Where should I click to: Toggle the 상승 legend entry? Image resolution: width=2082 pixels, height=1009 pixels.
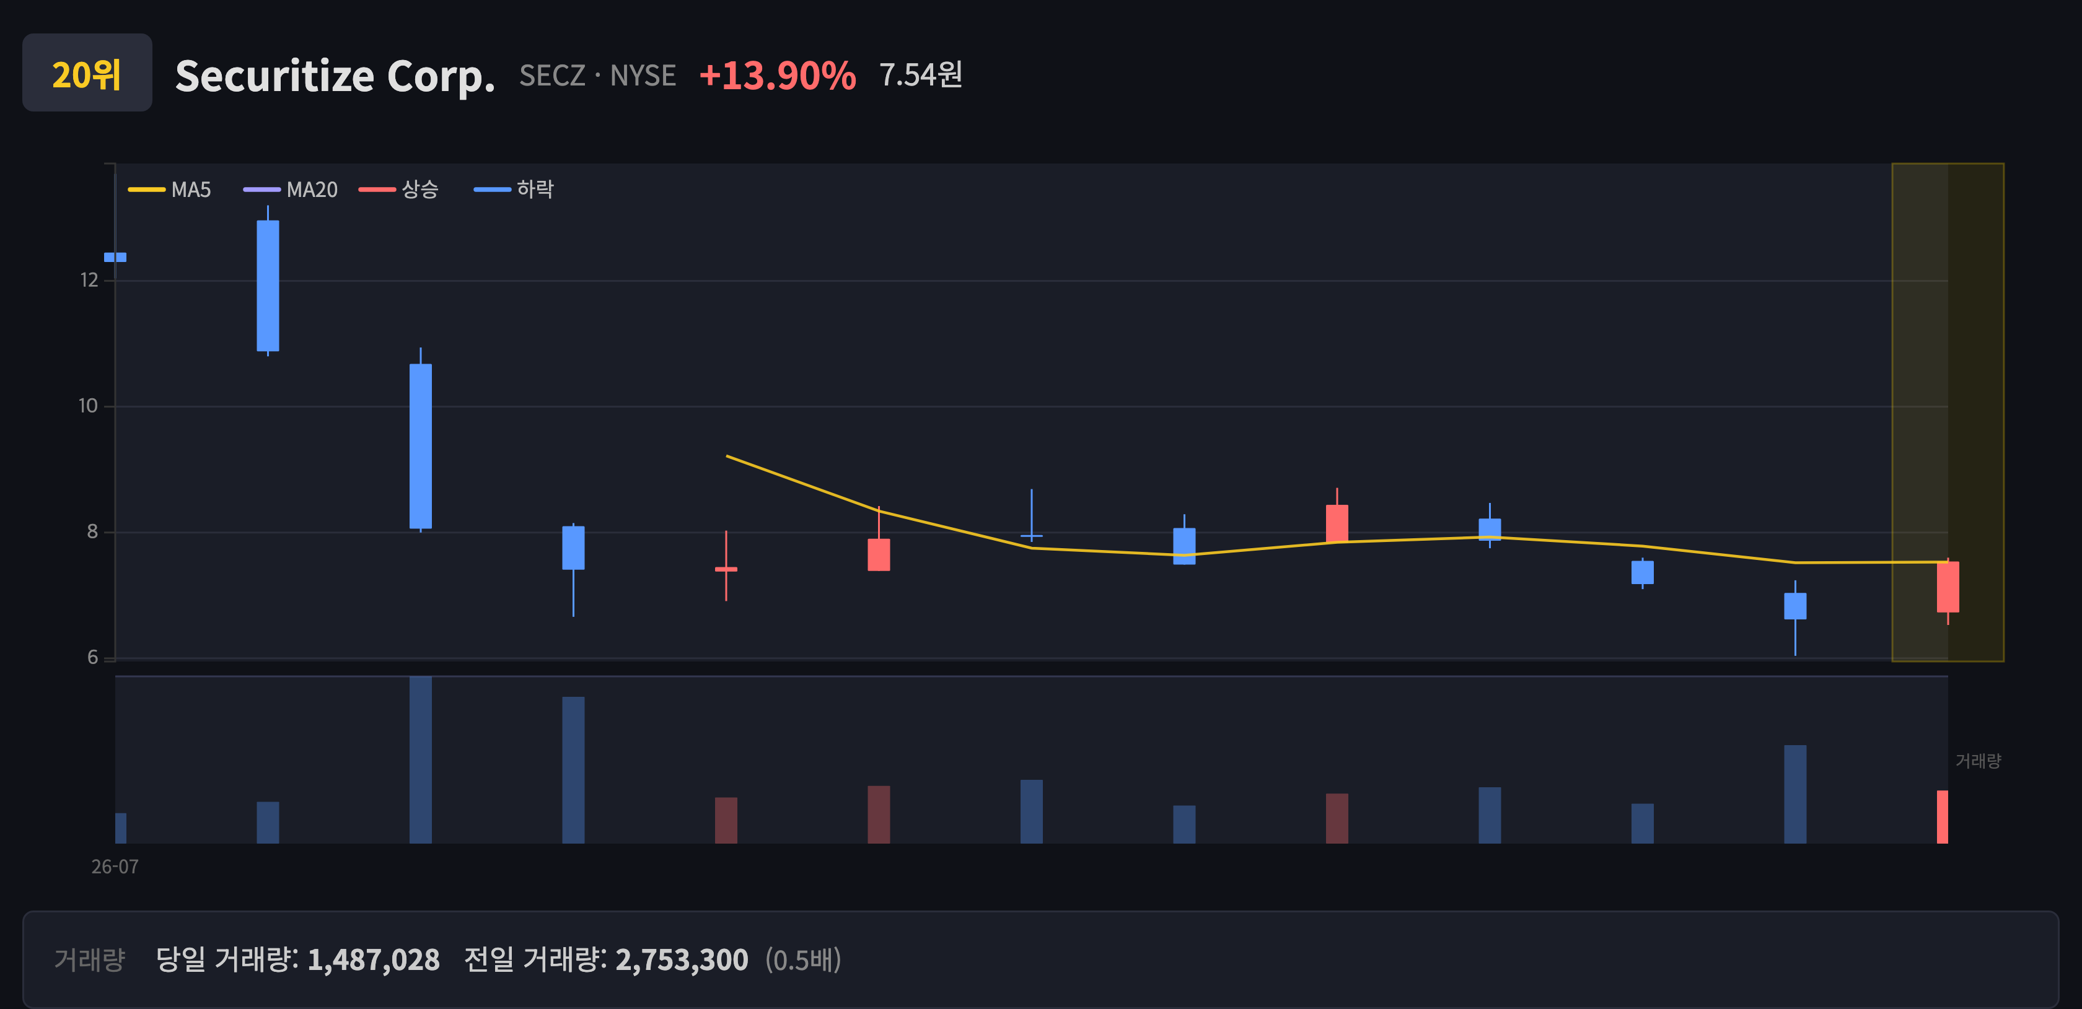tap(399, 189)
